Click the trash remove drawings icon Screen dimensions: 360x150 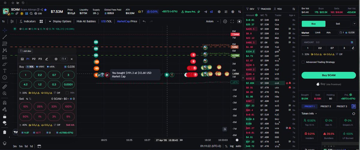click(5, 132)
